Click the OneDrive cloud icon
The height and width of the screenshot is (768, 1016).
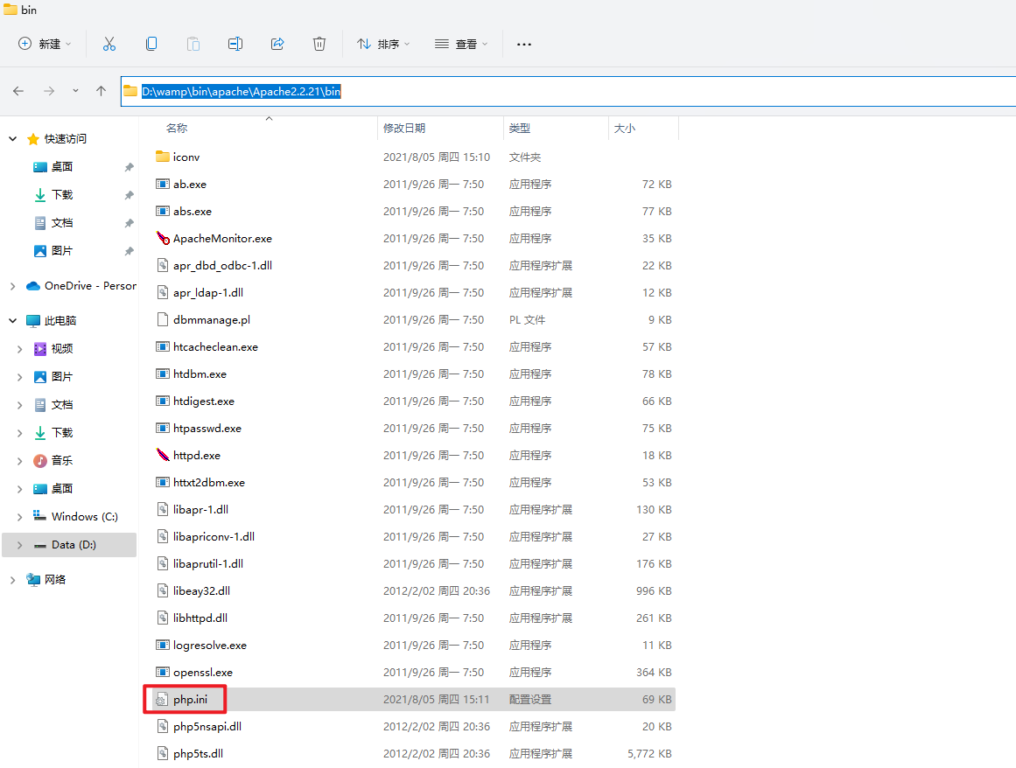pyautogui.click(x=33, y=285)
